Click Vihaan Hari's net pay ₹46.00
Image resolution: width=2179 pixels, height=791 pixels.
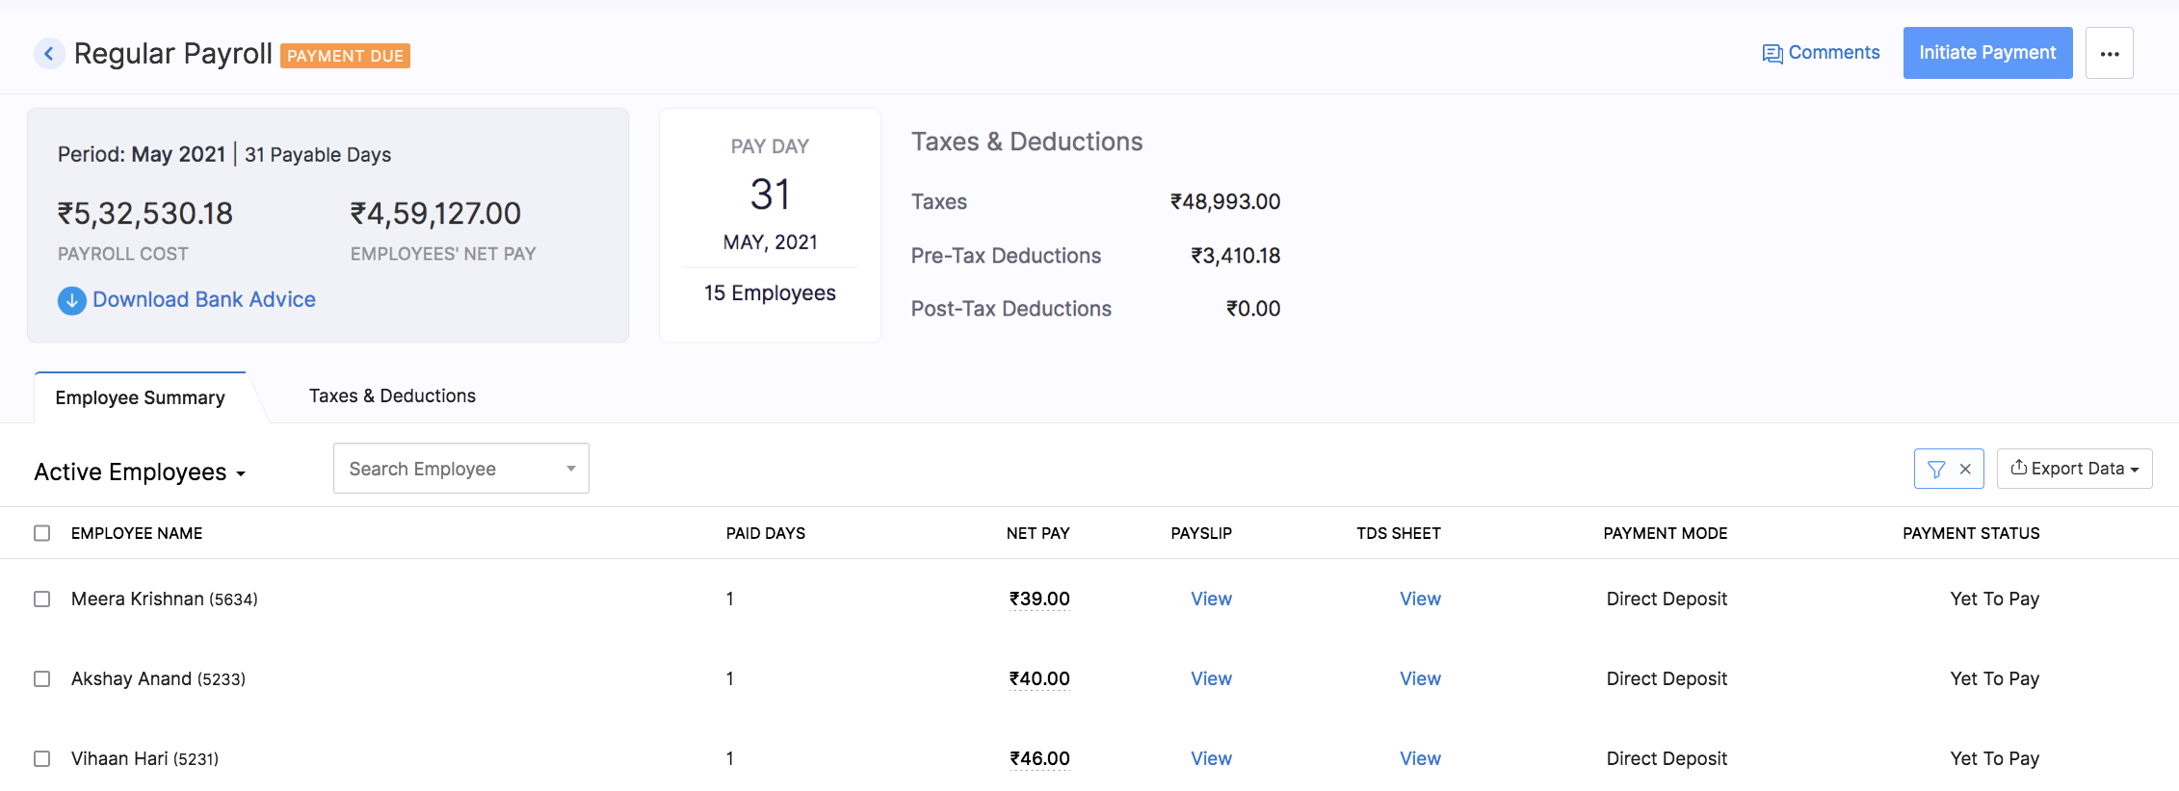[1039, 759]
